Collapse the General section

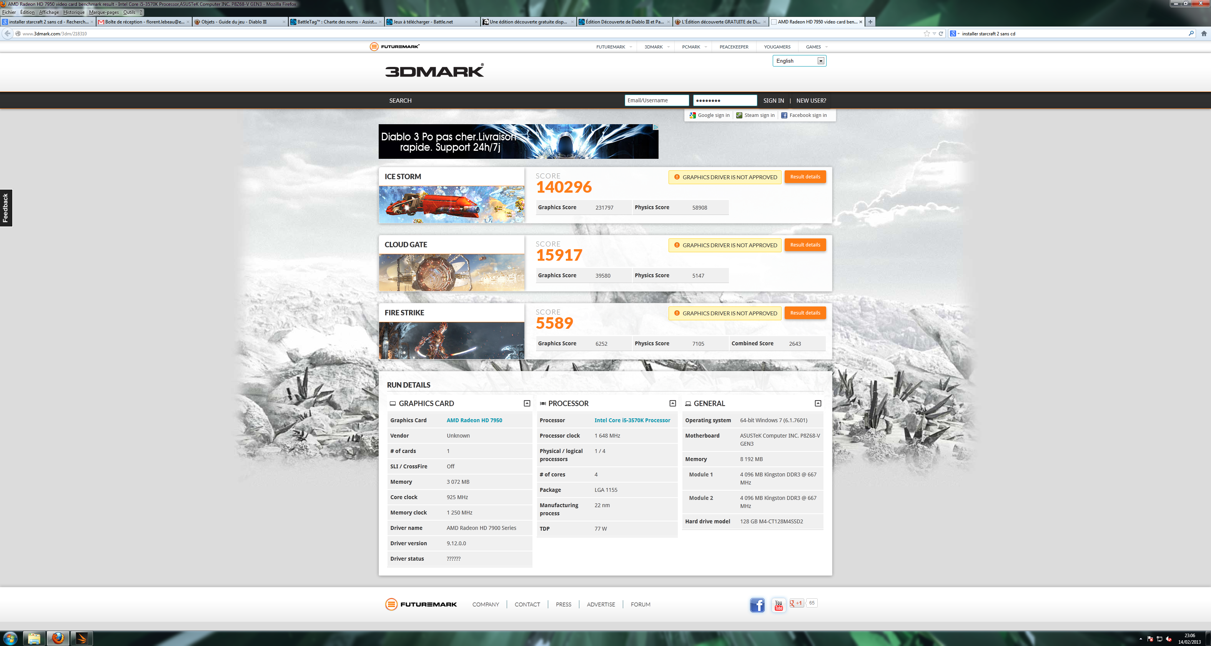[818, 403]
